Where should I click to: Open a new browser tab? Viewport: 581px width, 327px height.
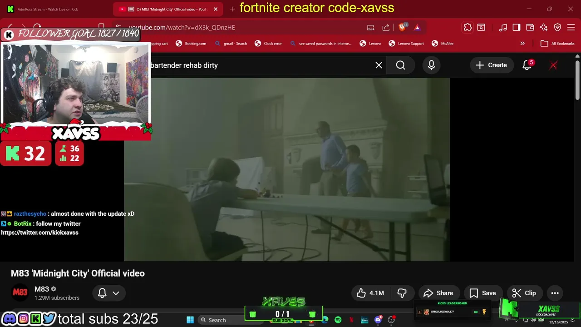pos(232,9)
